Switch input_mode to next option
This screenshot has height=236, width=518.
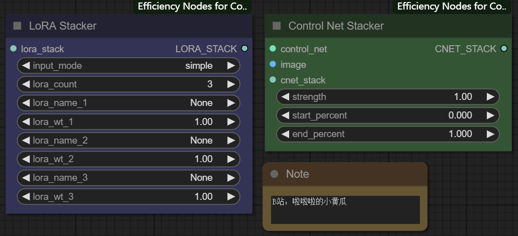pyautogui.click(x=231, y=66)
